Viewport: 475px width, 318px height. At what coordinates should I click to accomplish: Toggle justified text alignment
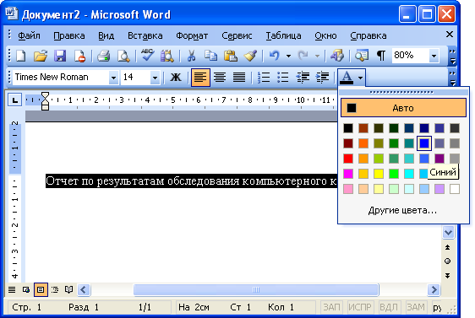239,78
